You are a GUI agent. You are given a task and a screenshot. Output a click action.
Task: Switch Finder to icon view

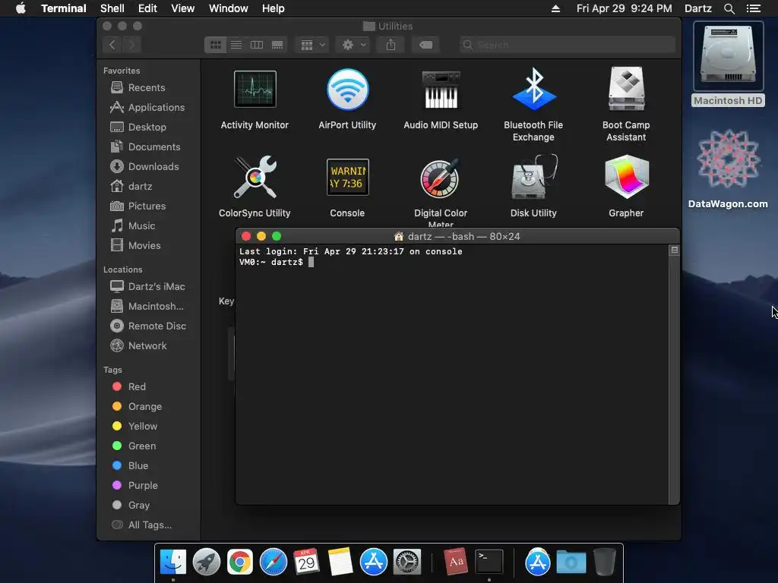tap(215, 45)
